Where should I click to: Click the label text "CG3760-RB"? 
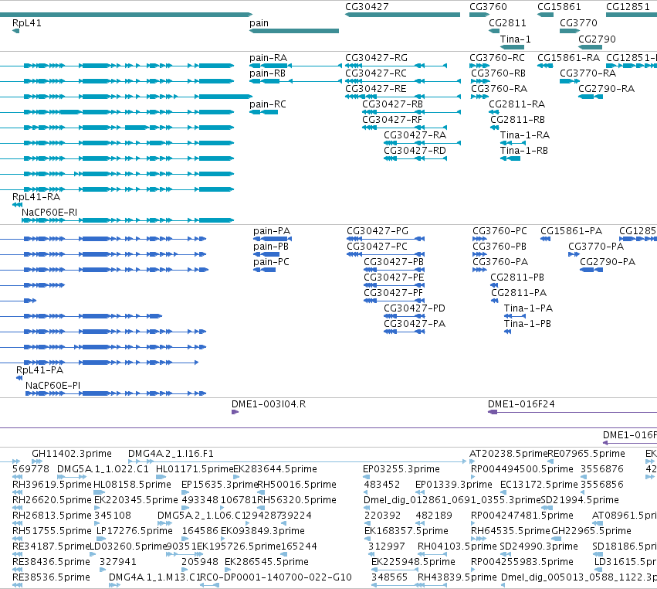(498, 73)
